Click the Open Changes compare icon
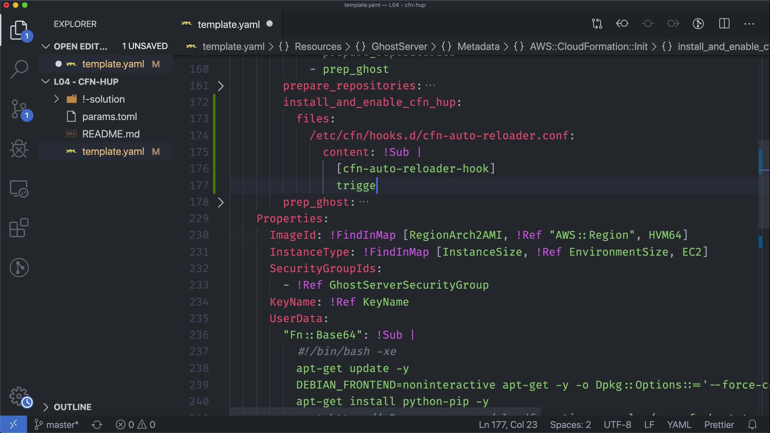The image size is (770, 433). point(597,24)
